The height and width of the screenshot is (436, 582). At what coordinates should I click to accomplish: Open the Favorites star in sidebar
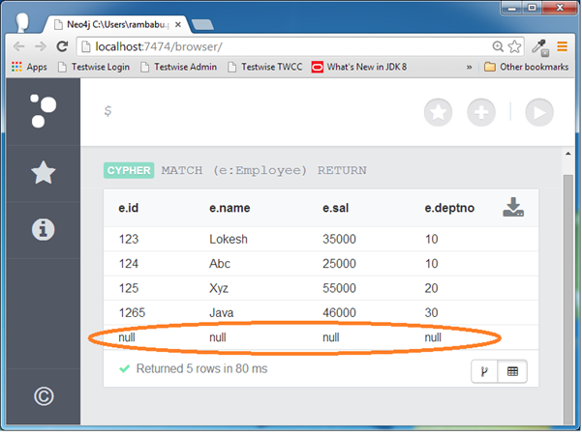(x=44, y=173)
